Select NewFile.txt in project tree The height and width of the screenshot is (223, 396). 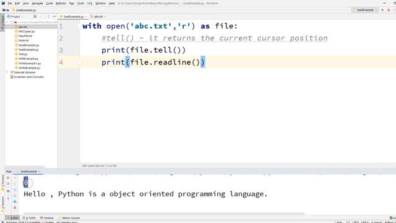click(x=25, y=36)
